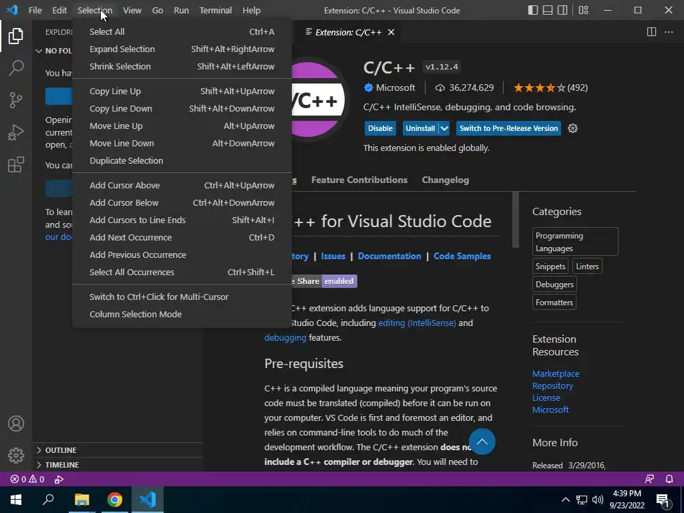Open the Extensions view icon
Viewport: 684px width, 513px height.
pyautogui.click(x=16, y=164)
